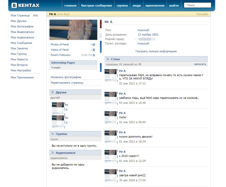Open Мои Аудиозаписи in the left sidebar
Viewport: 226px width, 187px height.
[x=22, y=37]
